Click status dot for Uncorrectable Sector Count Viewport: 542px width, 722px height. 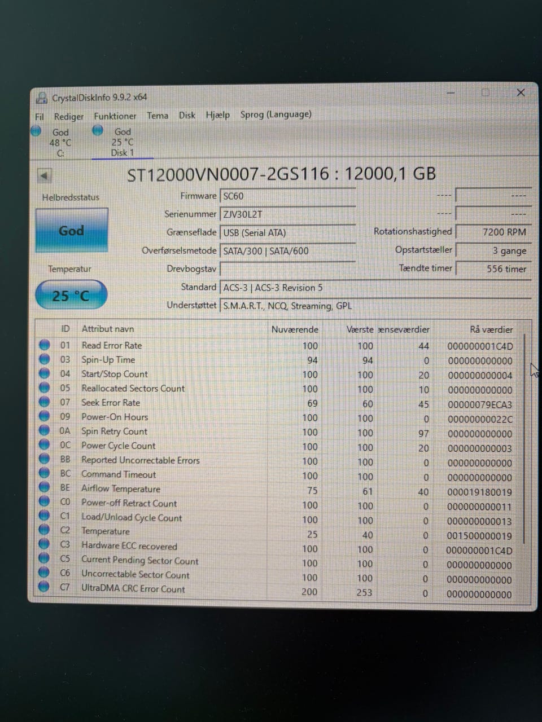[x=44, y=573]
